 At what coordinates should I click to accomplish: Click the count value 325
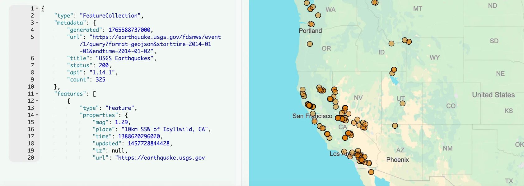(x=100, y=80)
